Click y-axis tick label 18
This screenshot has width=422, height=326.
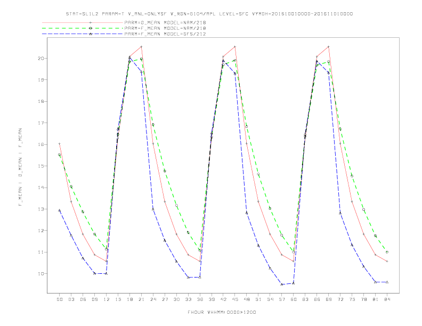tap(41, 101)
